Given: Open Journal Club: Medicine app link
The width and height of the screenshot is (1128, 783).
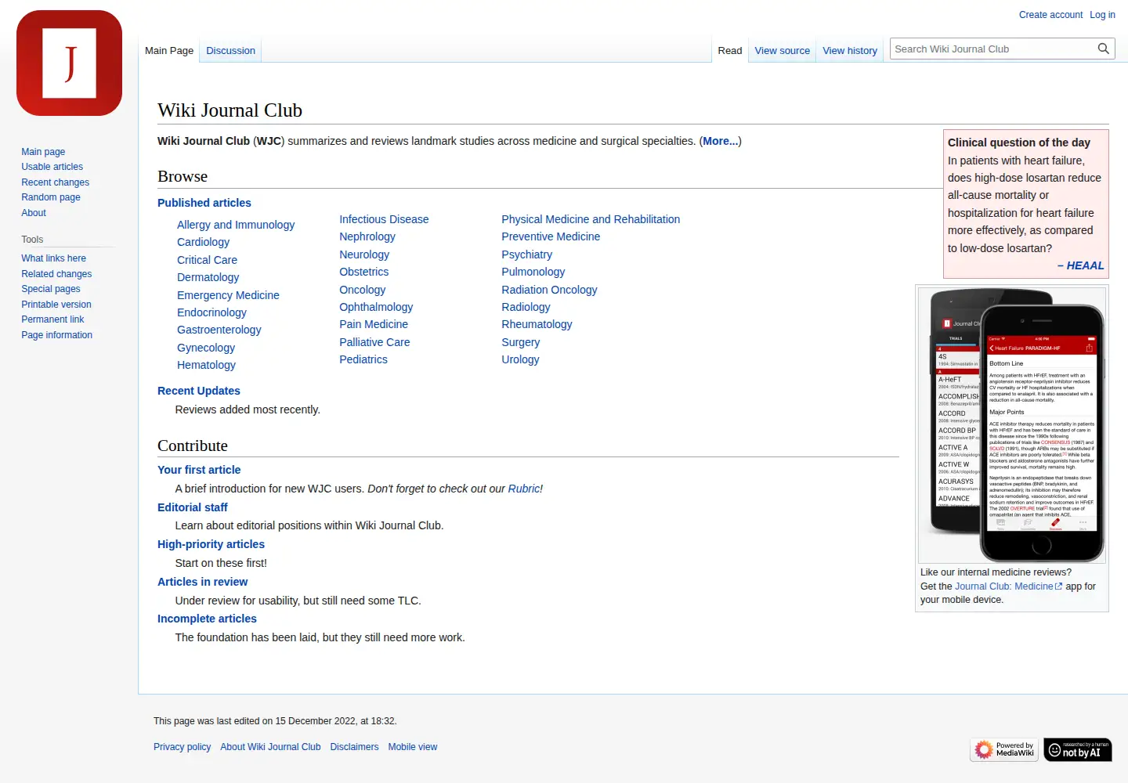Looking at the screenshot, I should (1008, 586).
